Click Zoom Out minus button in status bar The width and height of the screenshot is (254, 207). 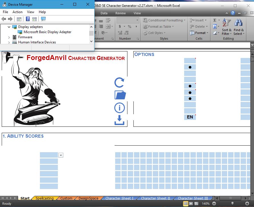(214, 204)
